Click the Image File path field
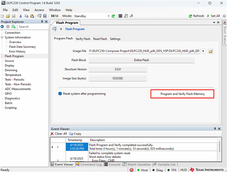Screen dimensions: 227x172 144,51
